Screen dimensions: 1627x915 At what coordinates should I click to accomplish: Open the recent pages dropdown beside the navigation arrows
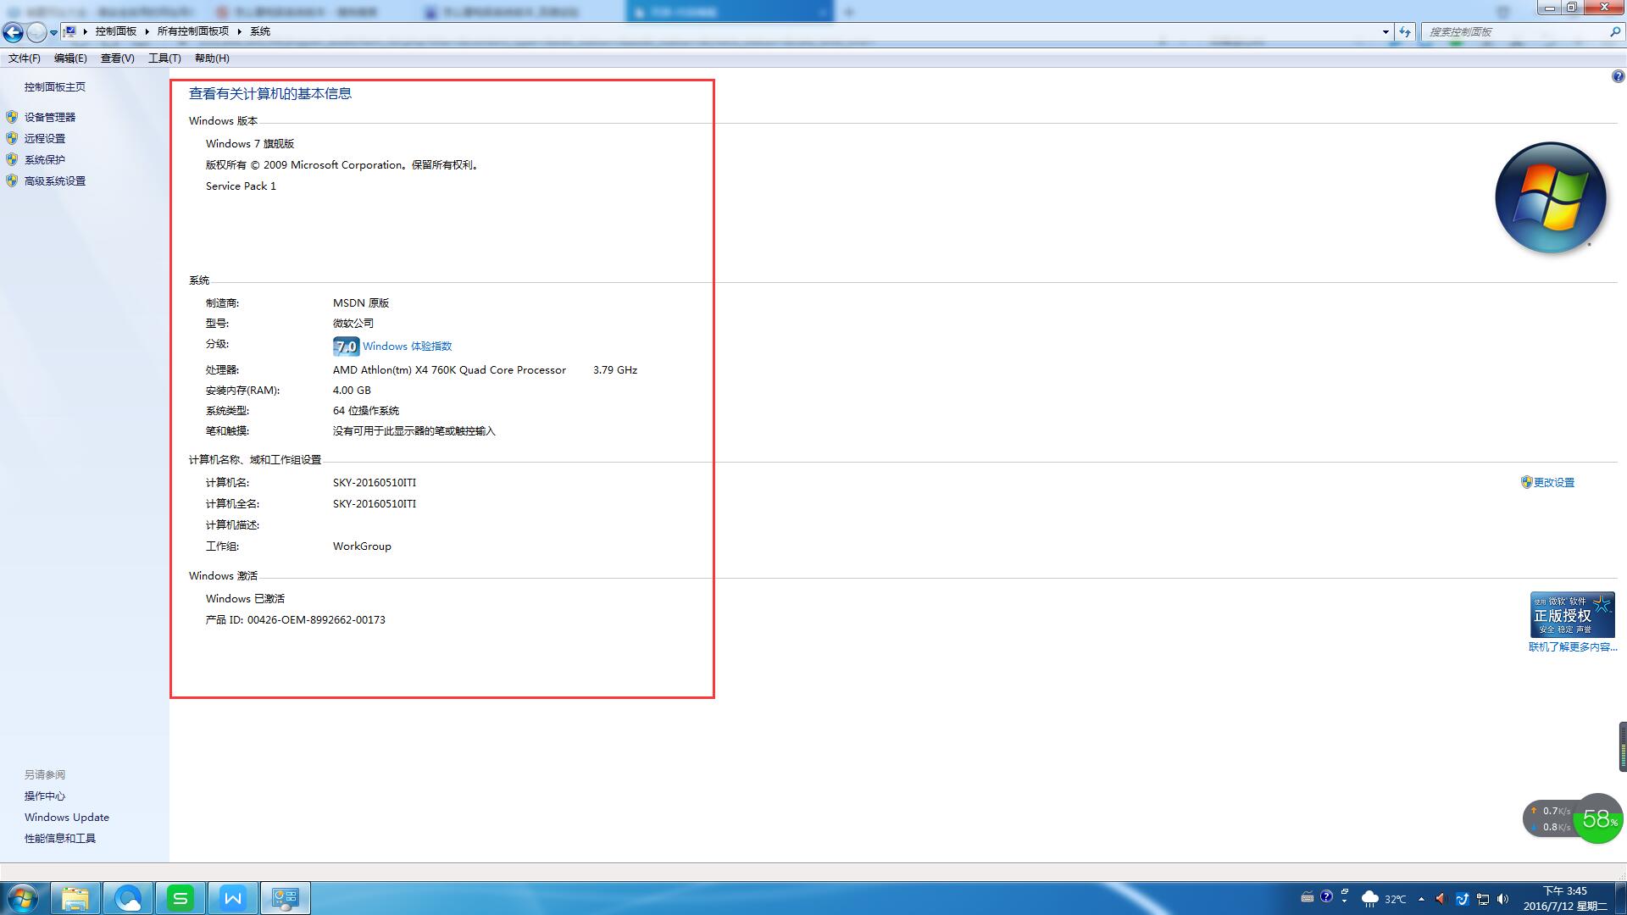pyautogui.click(x=53, y=32)
